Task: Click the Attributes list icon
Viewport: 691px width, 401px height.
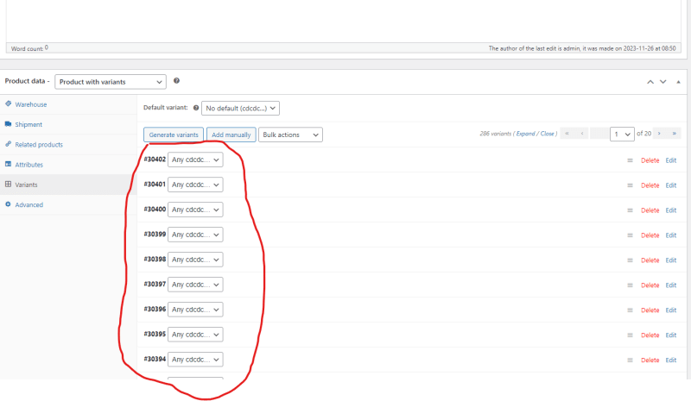Action: point(8,164)
